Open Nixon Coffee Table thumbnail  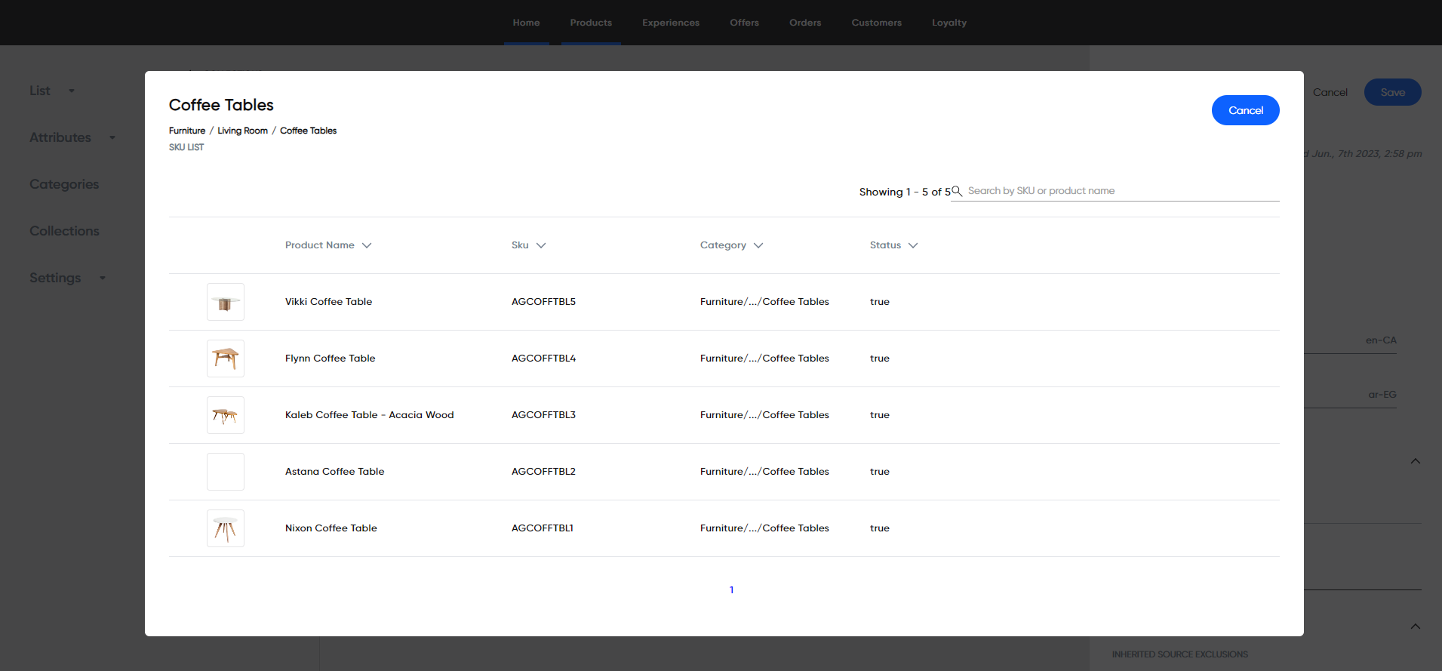coord(226,528)
